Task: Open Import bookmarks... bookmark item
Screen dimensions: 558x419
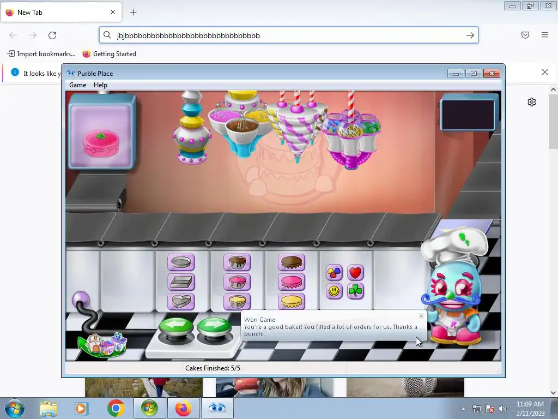Action: click(x=41, y=54)
